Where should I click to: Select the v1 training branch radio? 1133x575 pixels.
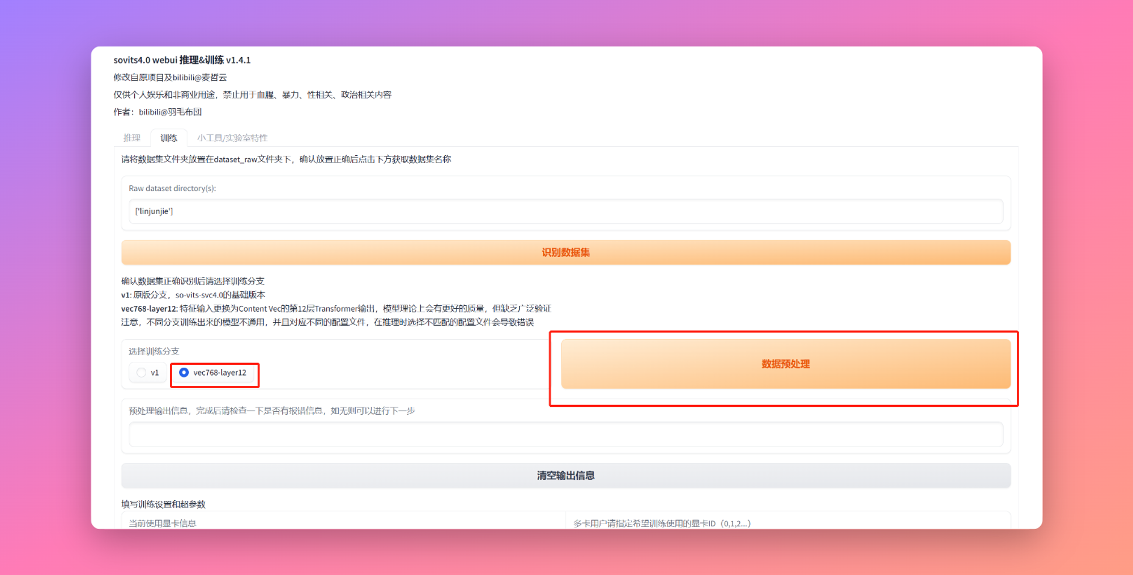click(142, 373)
